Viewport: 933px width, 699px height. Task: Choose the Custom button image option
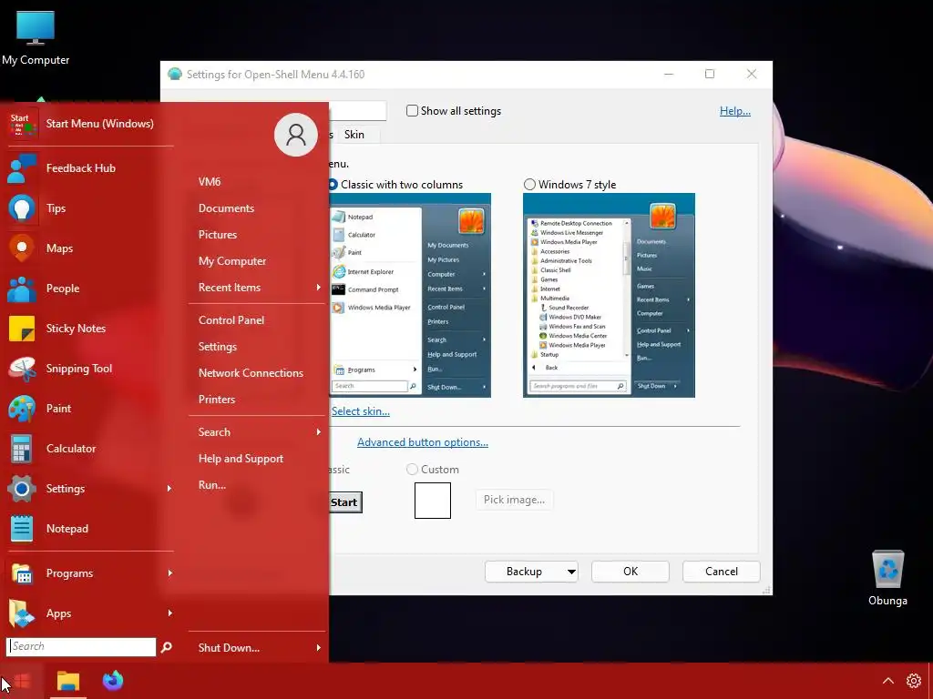pos(412,469)
